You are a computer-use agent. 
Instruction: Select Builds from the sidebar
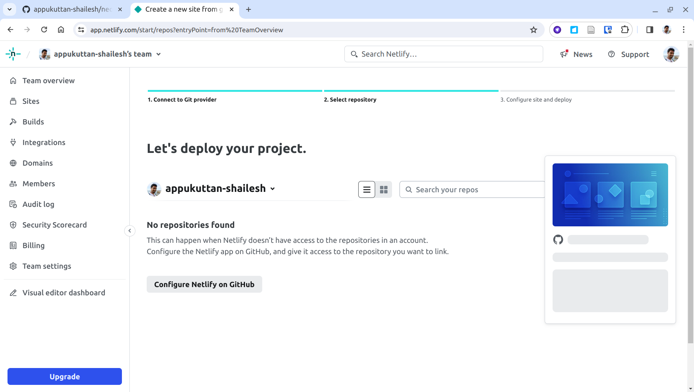point(33,121)
